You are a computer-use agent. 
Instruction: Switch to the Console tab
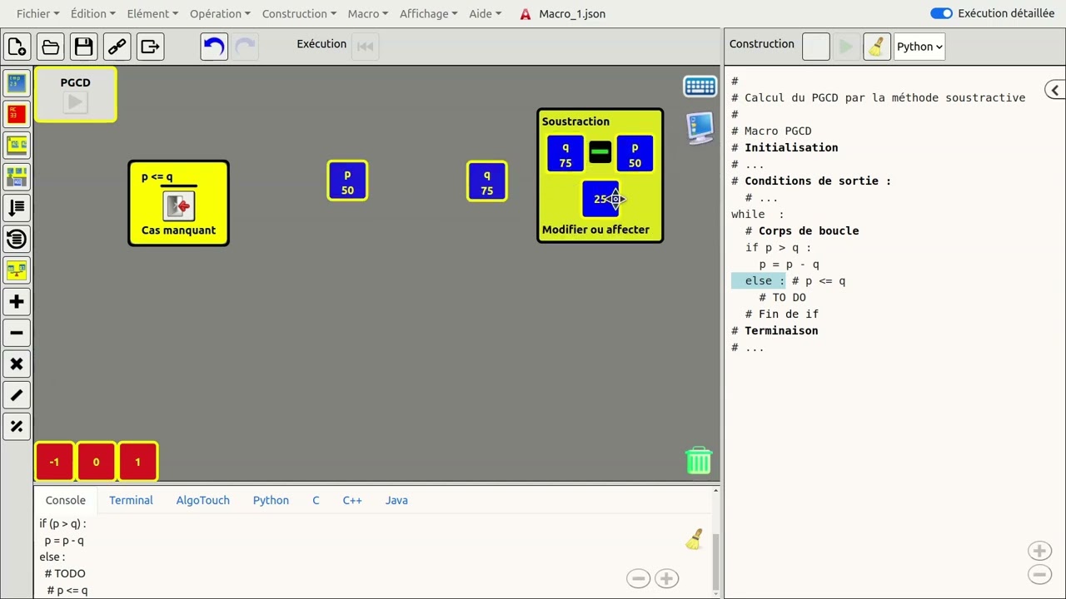66,500
